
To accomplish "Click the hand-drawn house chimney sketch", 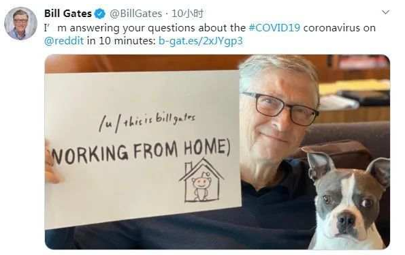I will click(189, 168).
